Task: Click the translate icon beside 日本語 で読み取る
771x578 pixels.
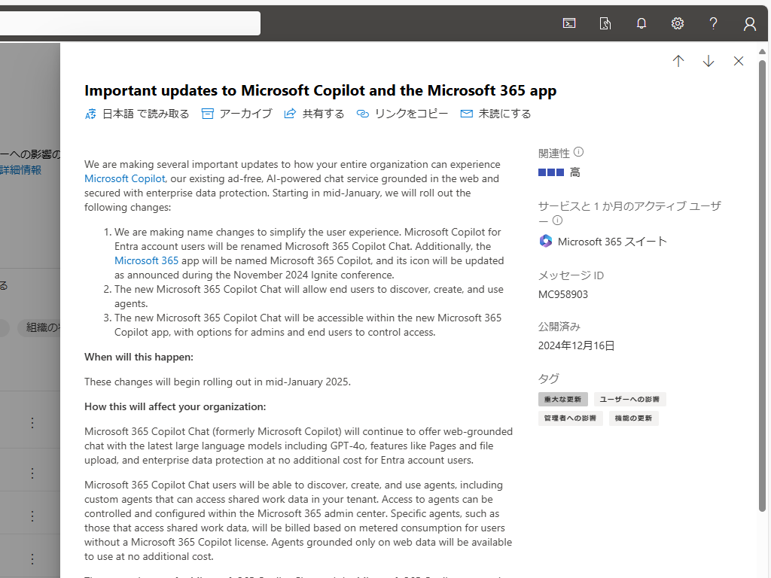Action: pos(90,114)
